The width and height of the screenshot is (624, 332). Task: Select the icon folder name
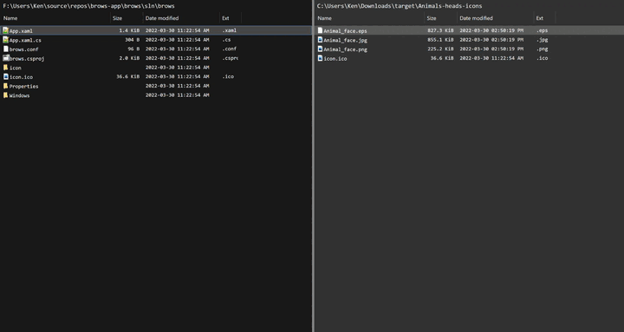coord(15,68)
